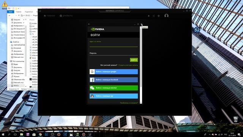Show hidden system tray icons
The image size is (243, 137).
[x=210, y=134]
